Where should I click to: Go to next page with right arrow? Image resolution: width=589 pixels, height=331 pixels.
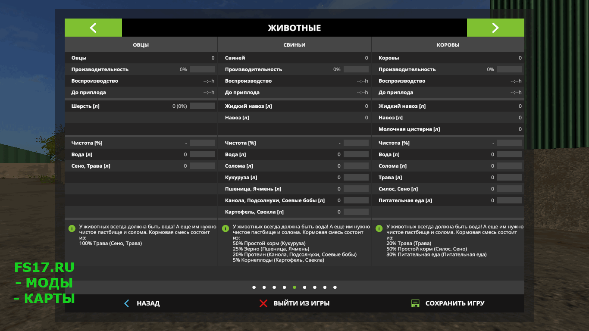pyautogui.click(x=495, y=28)
